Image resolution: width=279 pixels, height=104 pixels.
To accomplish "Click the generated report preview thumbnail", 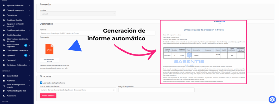I will click(x=203, y=52).
